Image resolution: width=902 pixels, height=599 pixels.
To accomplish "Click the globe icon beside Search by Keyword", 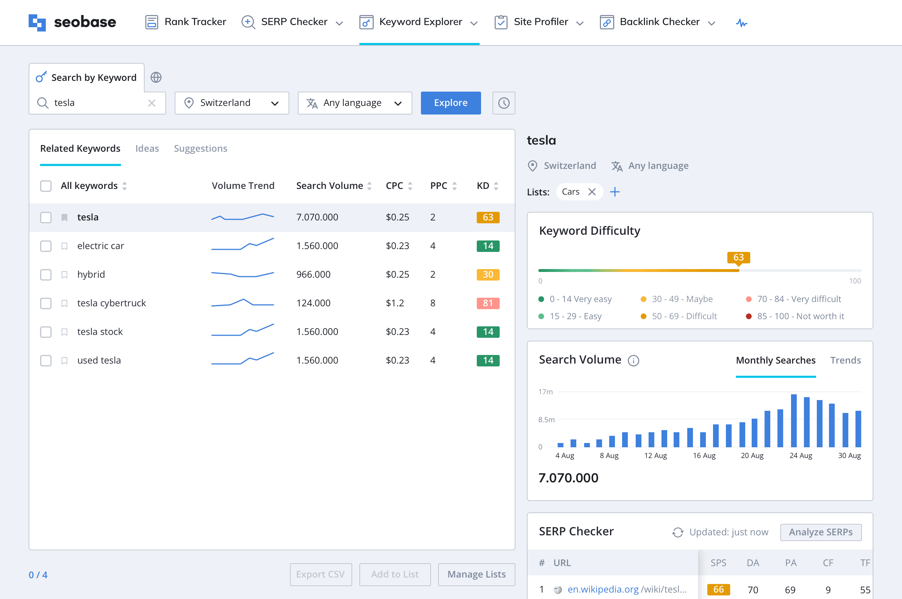I will [x=156, y=78].
